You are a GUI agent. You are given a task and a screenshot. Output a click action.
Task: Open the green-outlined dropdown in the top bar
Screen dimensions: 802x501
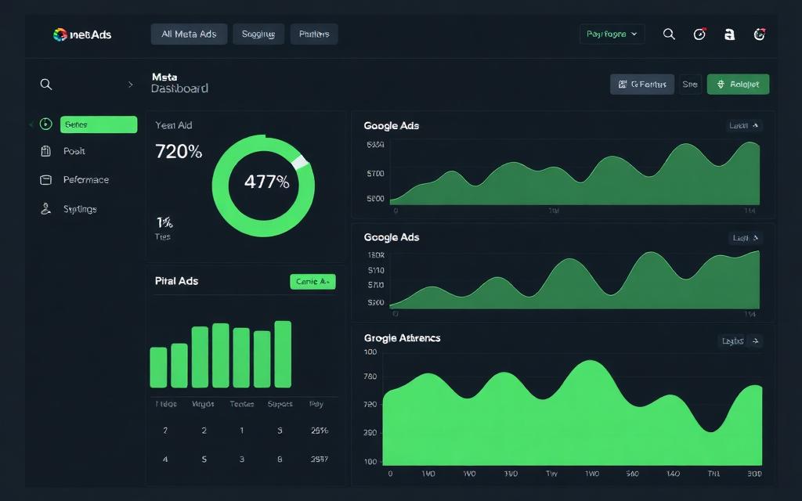click(612, 34)
